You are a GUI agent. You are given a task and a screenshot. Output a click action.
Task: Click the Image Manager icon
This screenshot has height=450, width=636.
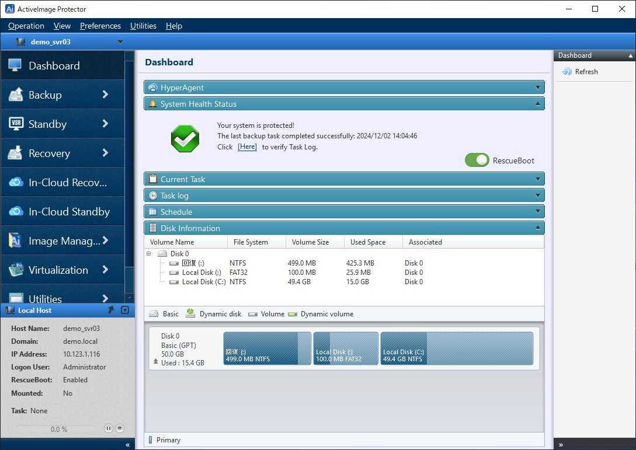15,240
